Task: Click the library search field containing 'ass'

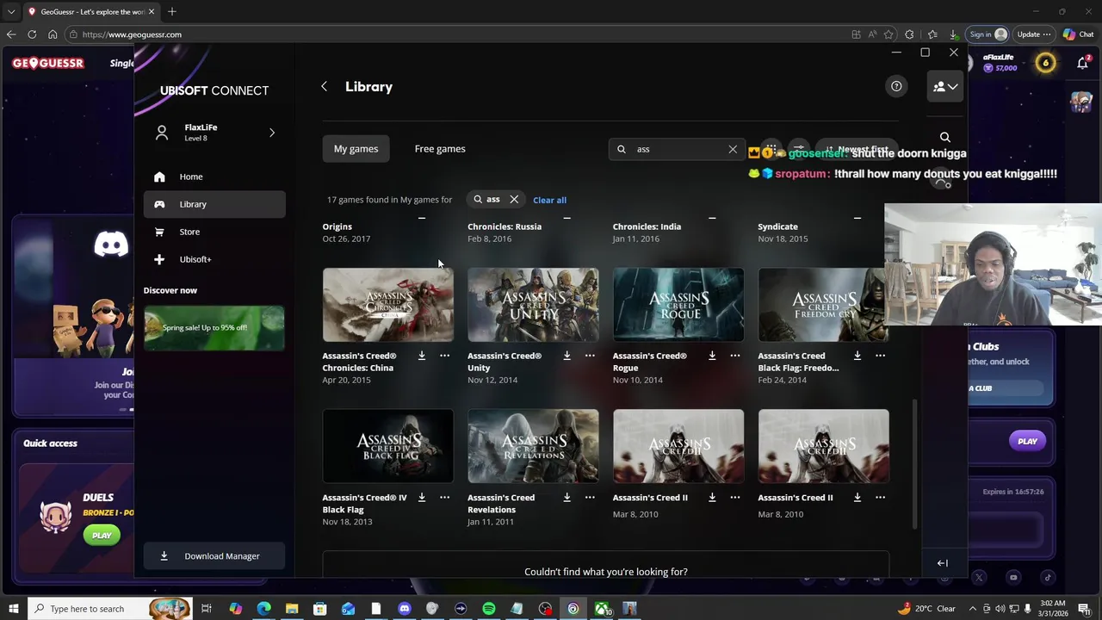Action: tap(675, 149)
